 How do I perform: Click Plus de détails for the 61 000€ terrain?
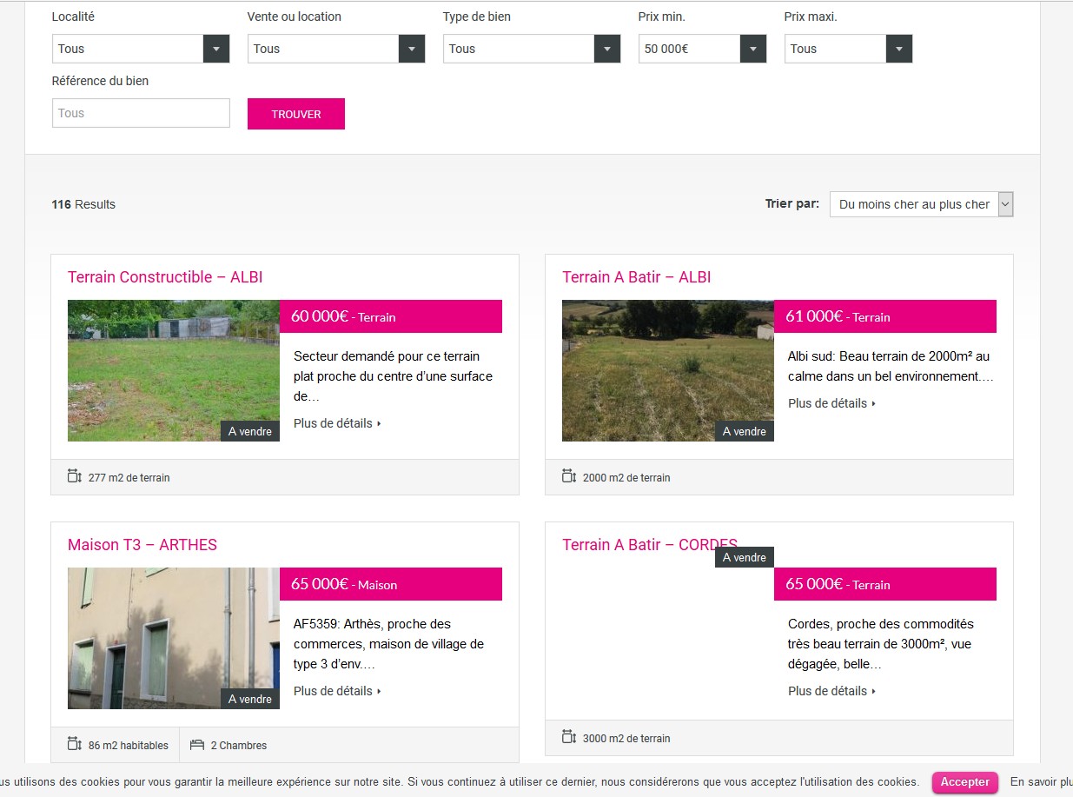click(831, 403)
